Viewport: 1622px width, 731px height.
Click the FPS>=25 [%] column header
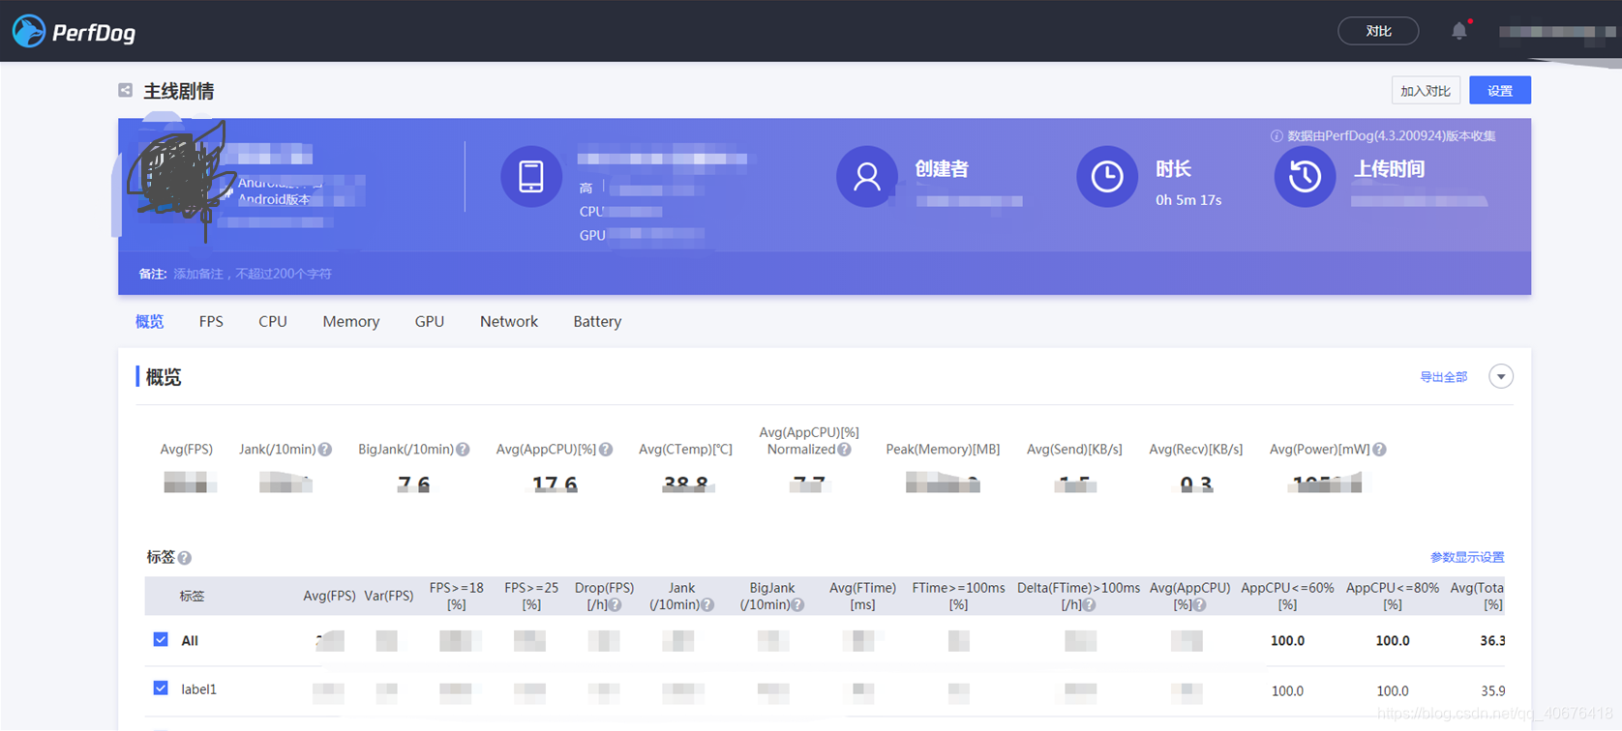[531, 596]
